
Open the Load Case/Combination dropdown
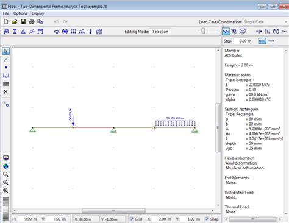(265, 22)
